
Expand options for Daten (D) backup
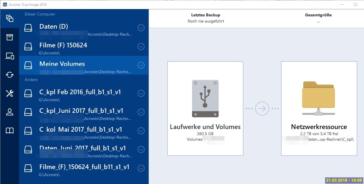point(141,28)
